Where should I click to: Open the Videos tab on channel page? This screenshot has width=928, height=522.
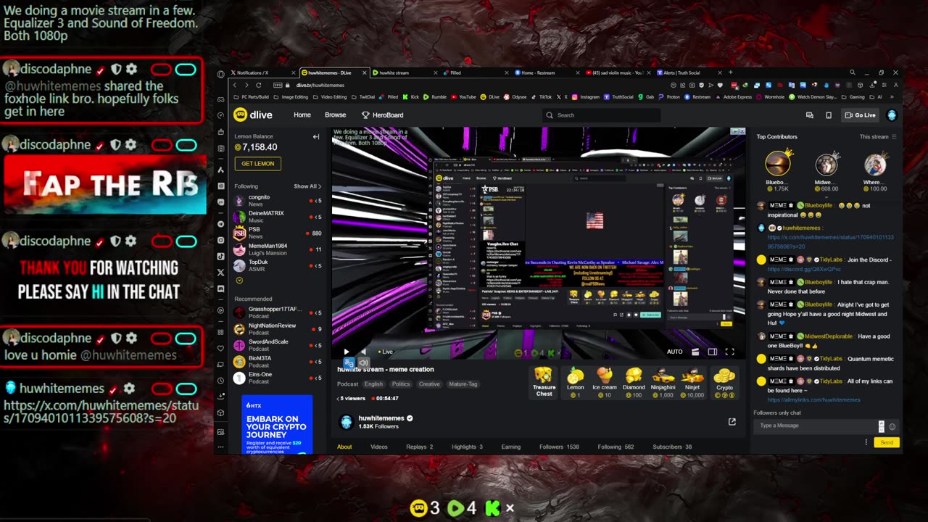pyautogui.click(x=379, y=447)
